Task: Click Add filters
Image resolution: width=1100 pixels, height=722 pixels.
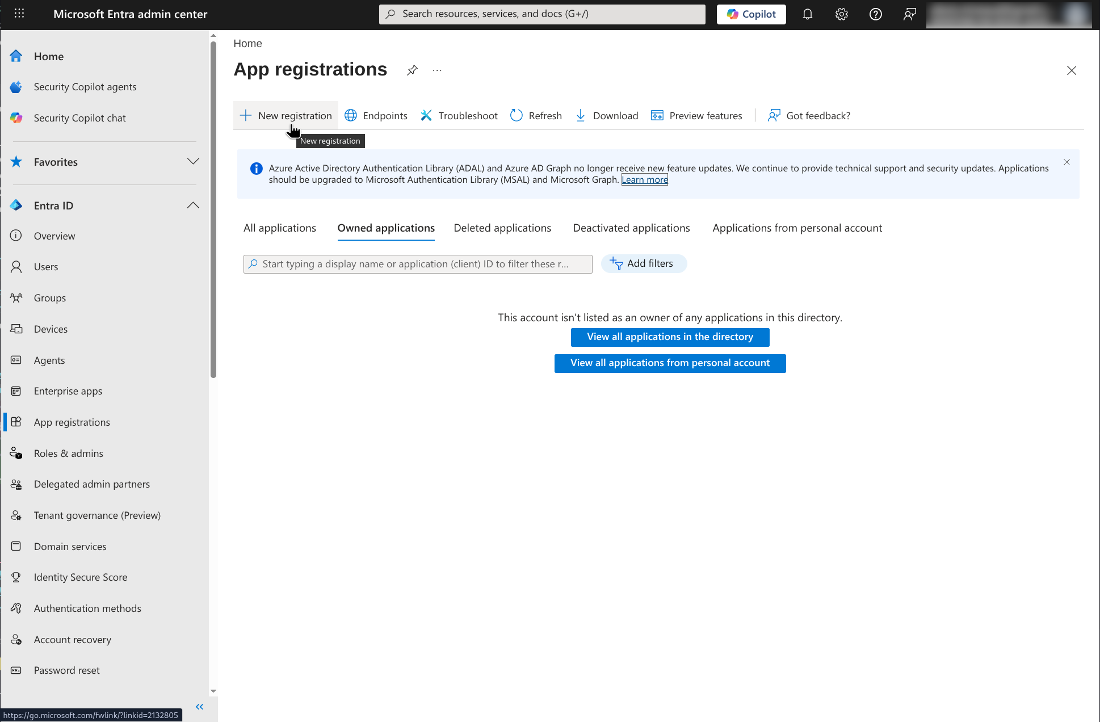Action: pos(644,263)
